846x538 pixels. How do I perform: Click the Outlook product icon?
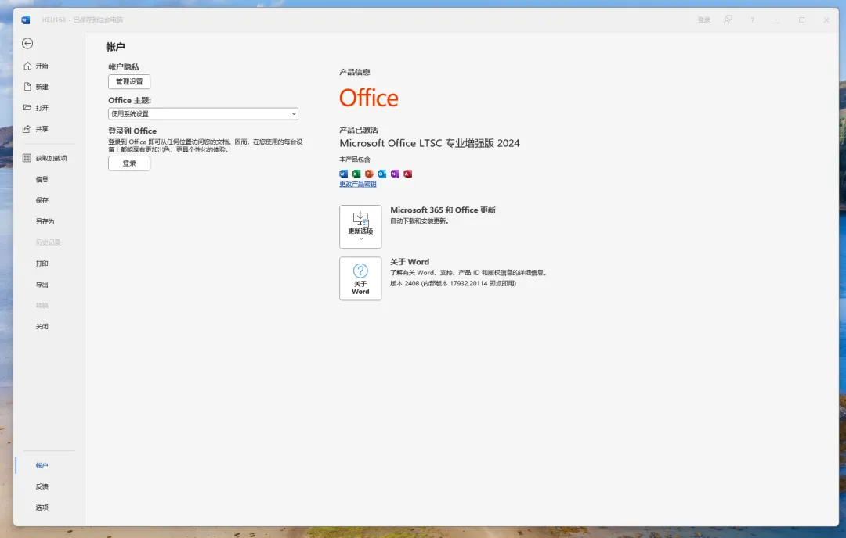coord(382,174)
